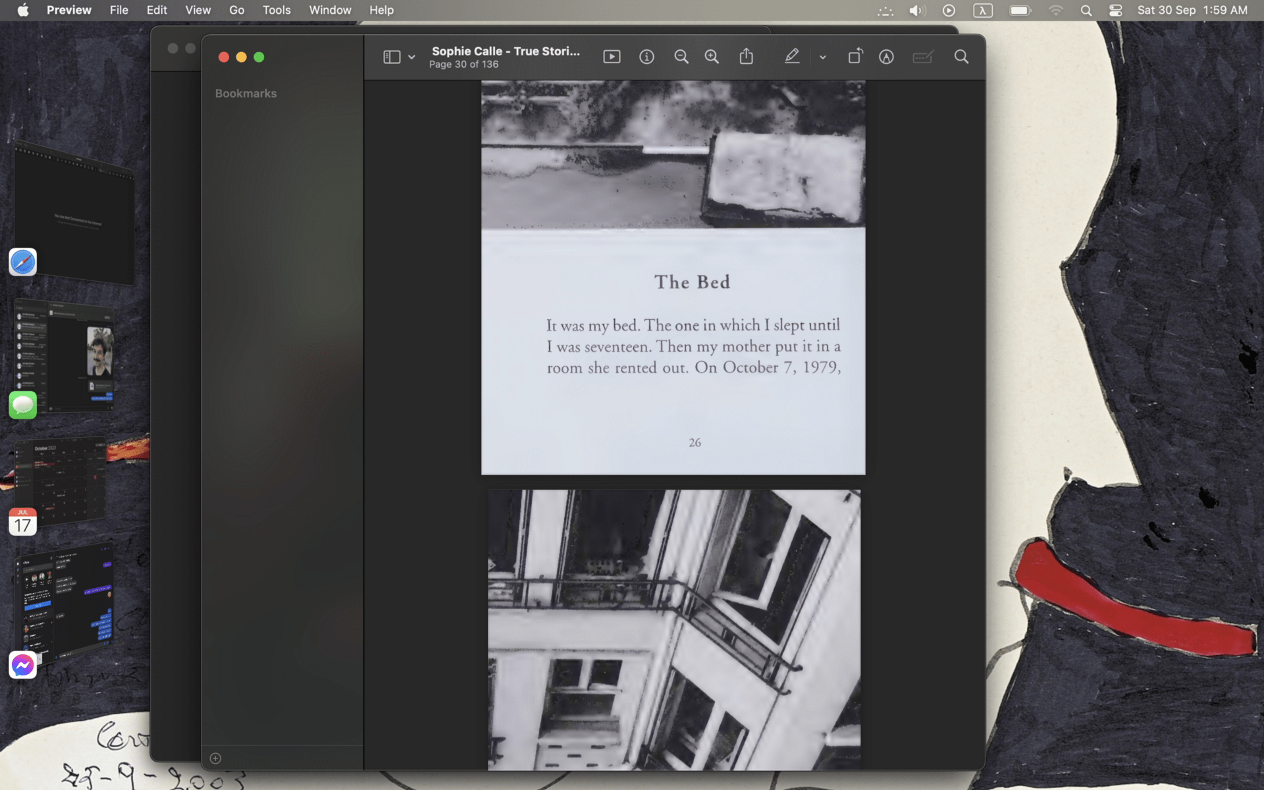The image size is (1264, 790).
Task: Show the Markup toolbar
Action: coord(886,57)
